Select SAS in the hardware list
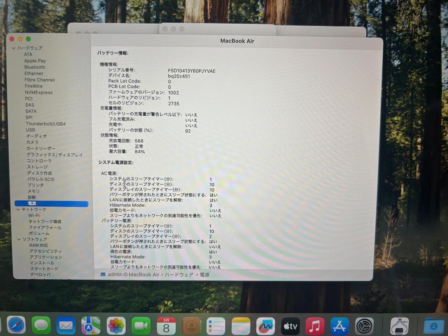Screen dimensions: 448x336 [30, 105]
